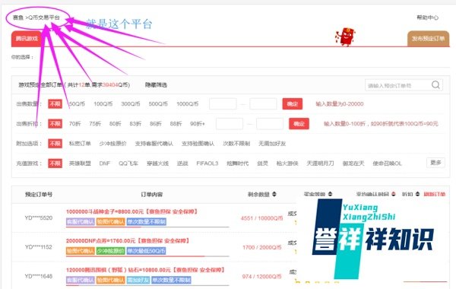Toggle 私密订单 option
456x289 pixels.
pyautogui.click(x=80, y=144)
